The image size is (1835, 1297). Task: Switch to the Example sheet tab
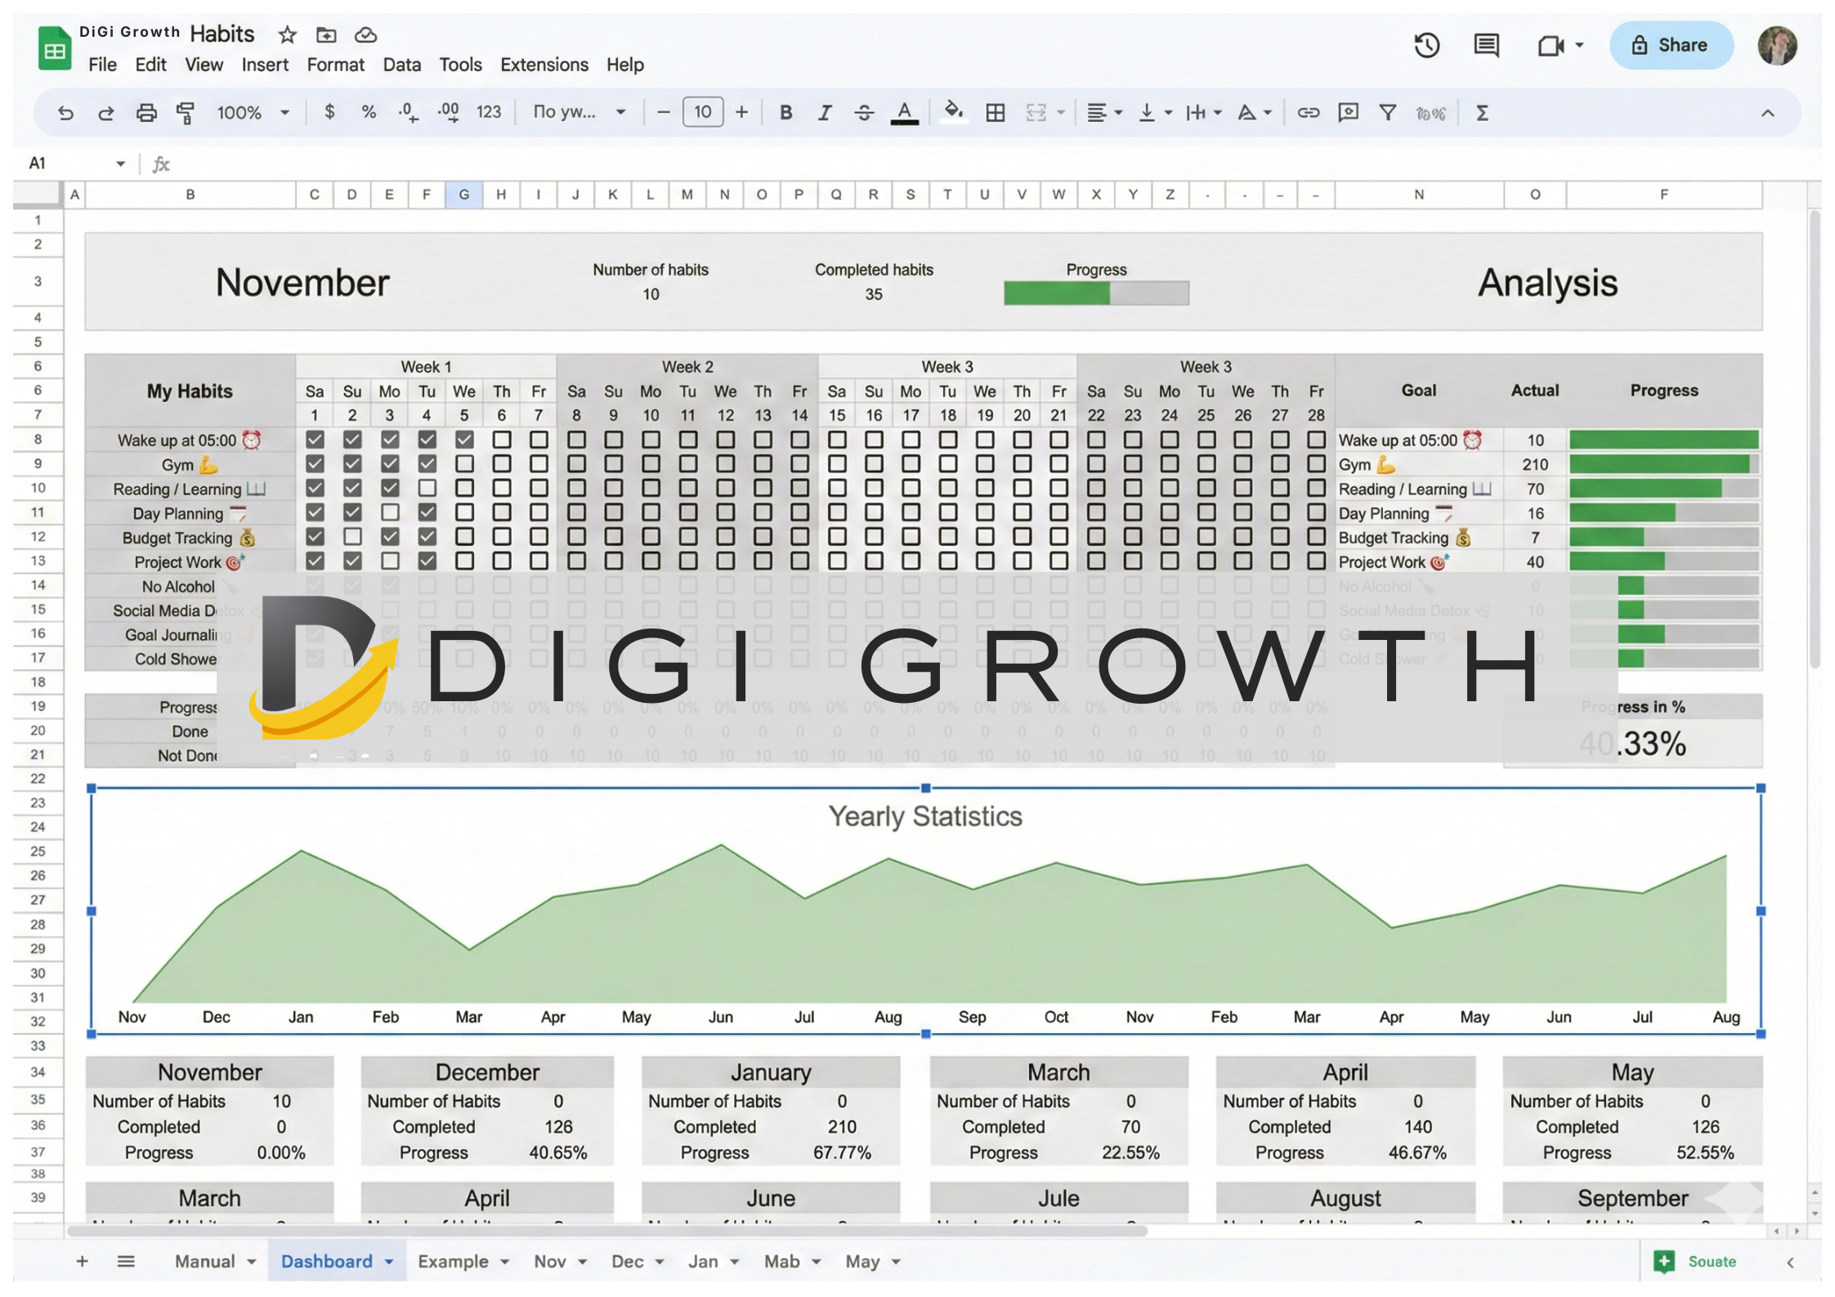click(x=455, y=1261)
